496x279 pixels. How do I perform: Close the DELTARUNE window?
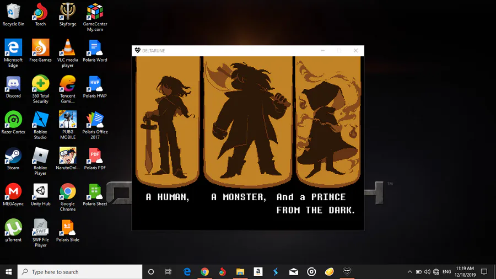click(x=356, y=51)
